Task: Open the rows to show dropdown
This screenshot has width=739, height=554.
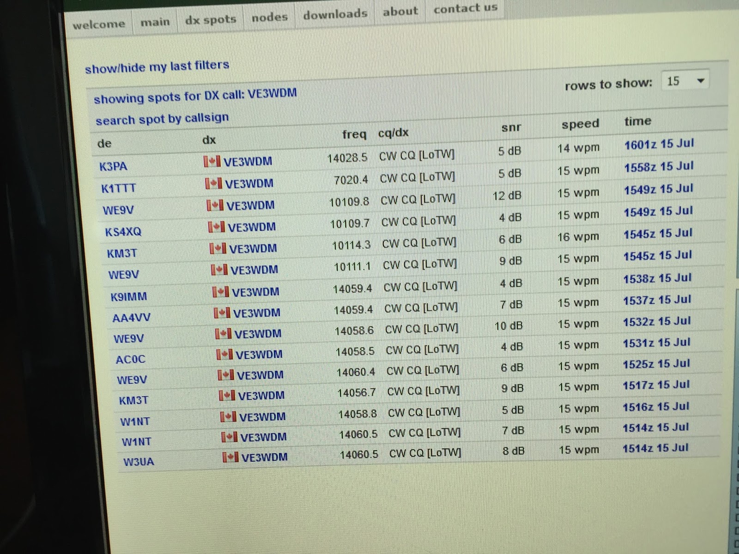Action: point(685,81)
